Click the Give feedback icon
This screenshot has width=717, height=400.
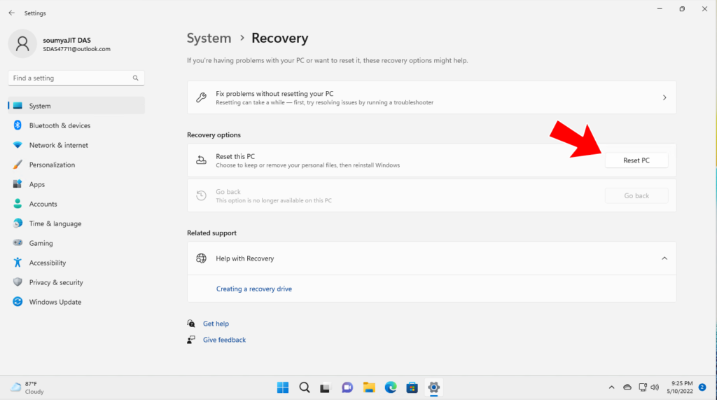(191, 340)
